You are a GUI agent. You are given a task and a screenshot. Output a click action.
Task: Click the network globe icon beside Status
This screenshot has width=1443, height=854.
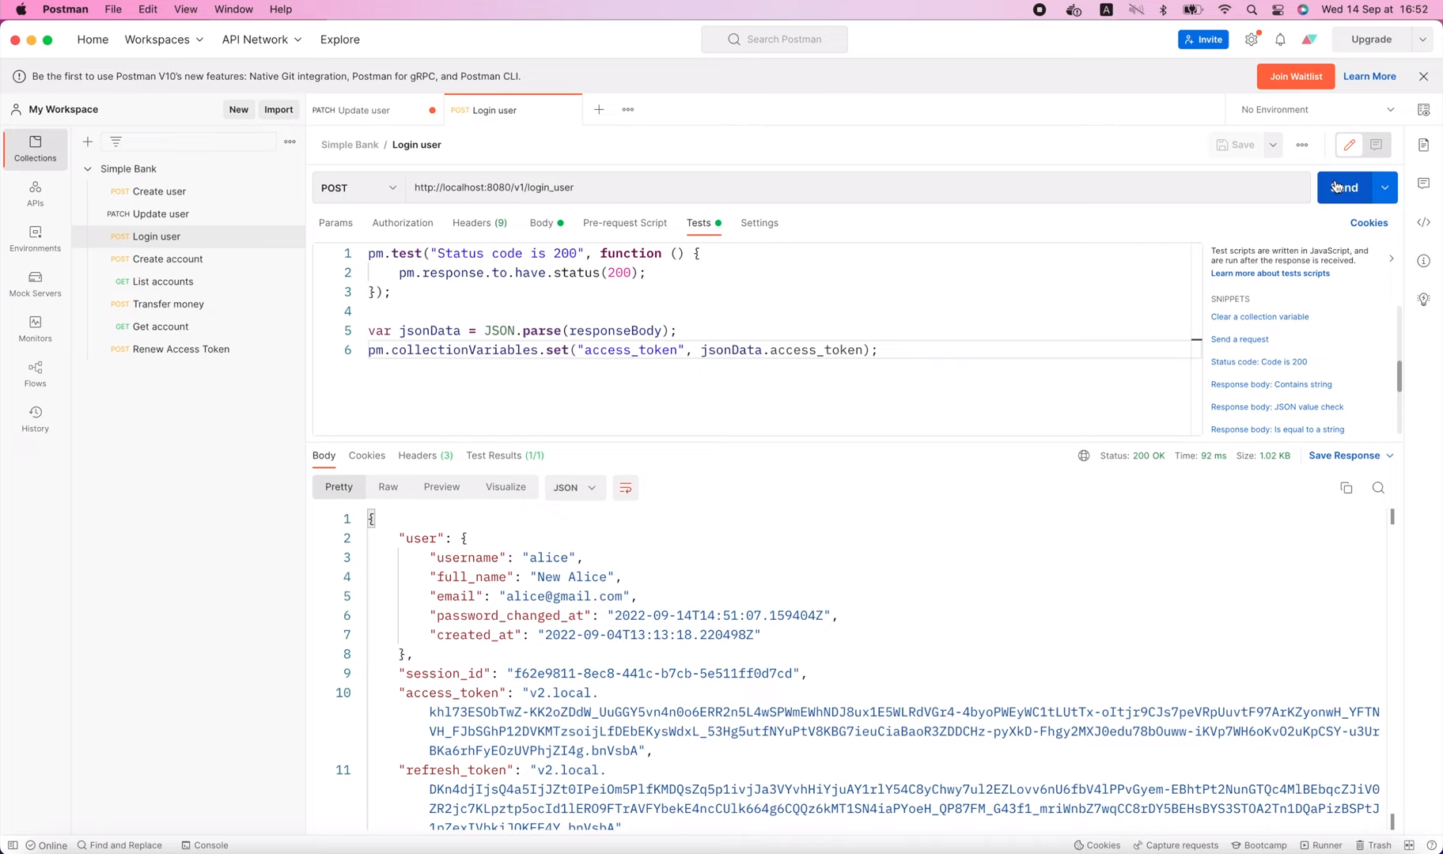tap(1084, 455)
